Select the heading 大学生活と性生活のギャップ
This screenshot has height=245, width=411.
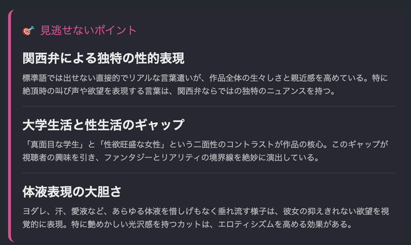coord(103,125)
